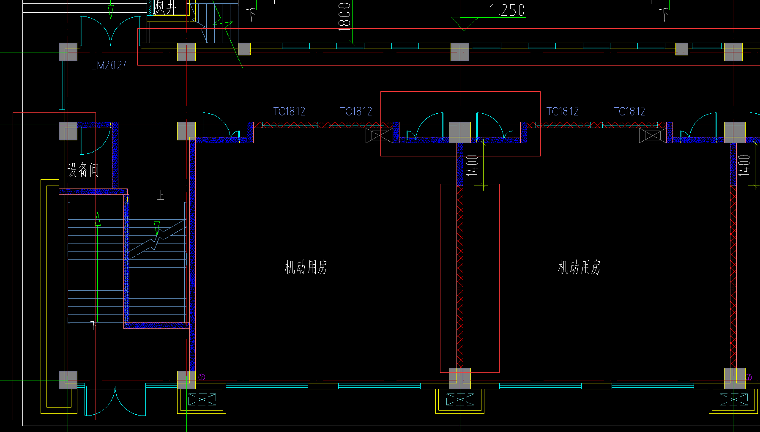Click the third TC1812 window label from the left
760x432 pixels.
(x=562, y=111)
